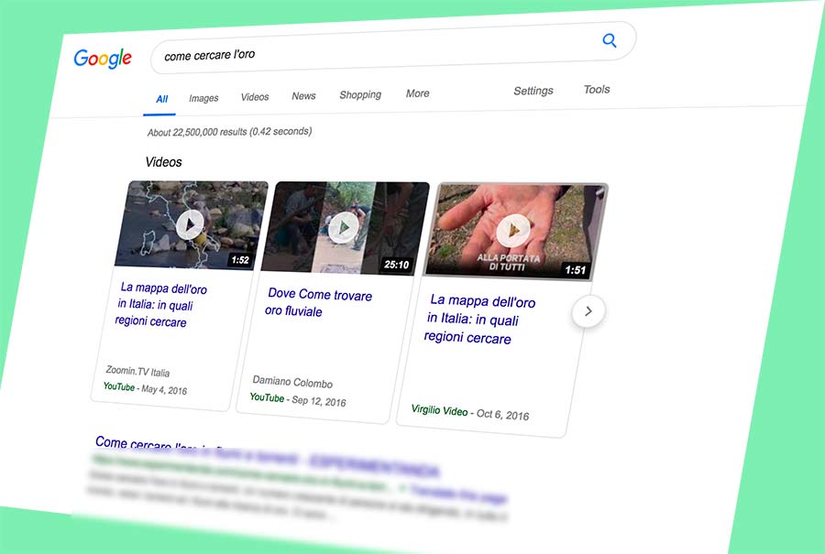Viewport: 825px width, 554px height.
Task: Click 'YouTube - Sep 12, 2016' source text
Action: (297, 399)
